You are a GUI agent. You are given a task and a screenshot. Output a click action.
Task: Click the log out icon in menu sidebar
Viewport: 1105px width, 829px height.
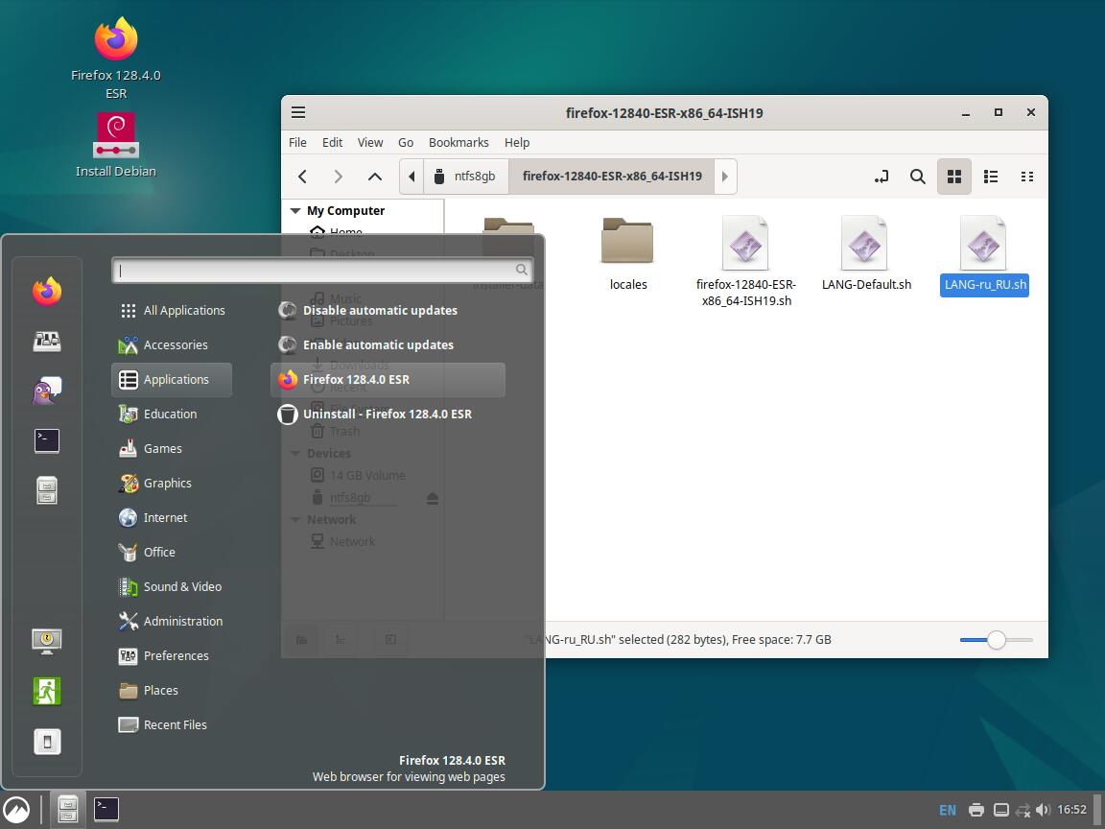coord(47,691)
